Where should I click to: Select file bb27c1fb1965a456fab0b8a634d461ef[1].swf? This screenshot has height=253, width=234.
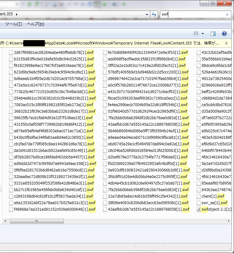coord(51,190)
